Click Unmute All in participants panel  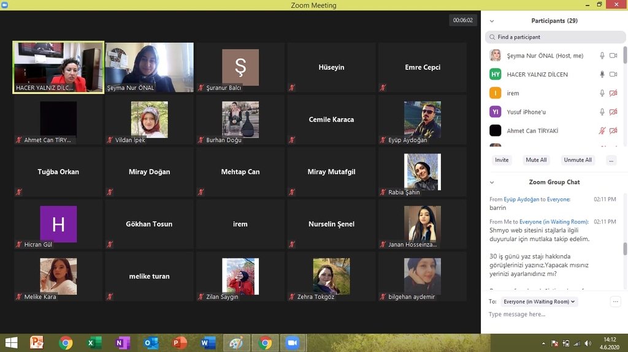(x=578, y=160)
